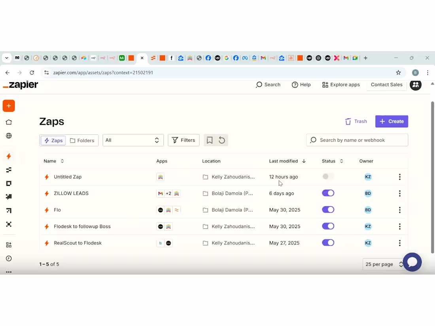
Task: Click the bookmark saved view icon
Action: click(210, 140)
